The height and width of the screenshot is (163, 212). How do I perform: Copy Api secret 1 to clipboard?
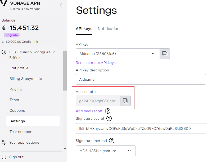pyautogui.click(x=125, y=101)
